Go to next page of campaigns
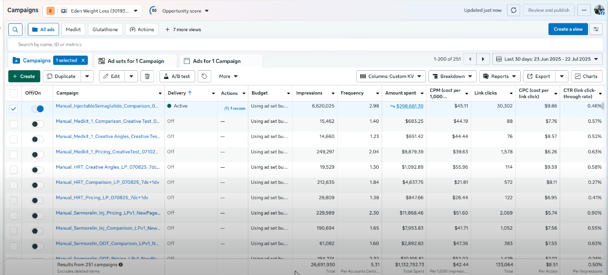Screen dimensions: 608x275 coord(483,59)
